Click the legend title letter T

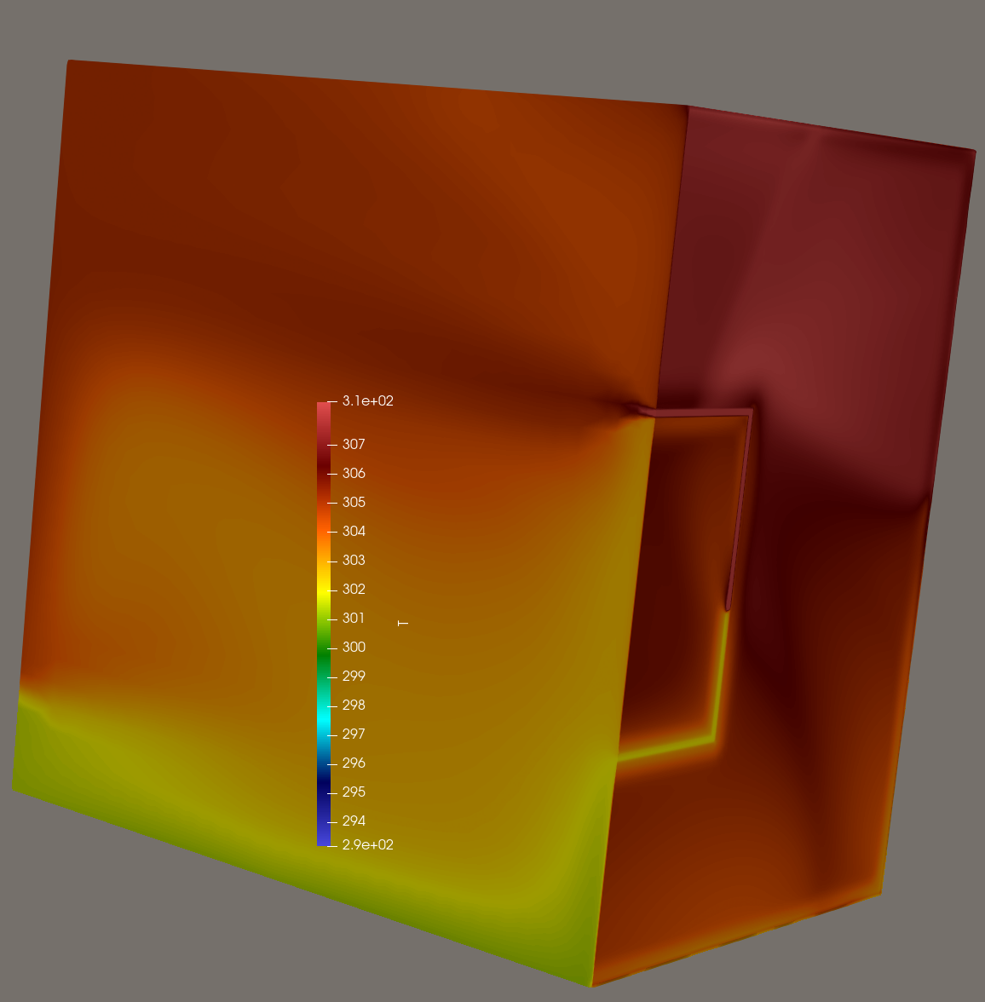click(403, 624)
